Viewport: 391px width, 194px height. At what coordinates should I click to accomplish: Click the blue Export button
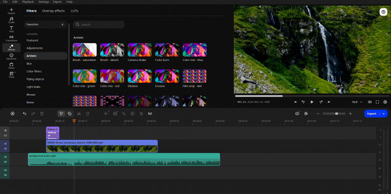click(371, 114)
